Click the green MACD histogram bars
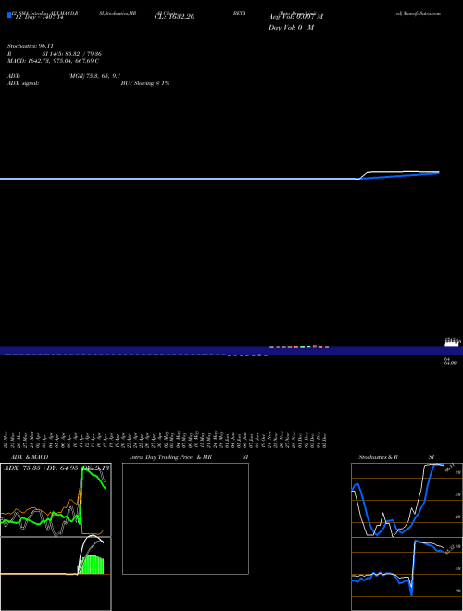463x611 pixels. click(92, 565)
